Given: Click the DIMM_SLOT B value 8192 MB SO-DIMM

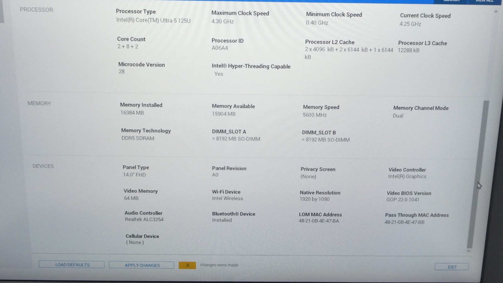Looking at the screenshot, I should pos(326,140).
